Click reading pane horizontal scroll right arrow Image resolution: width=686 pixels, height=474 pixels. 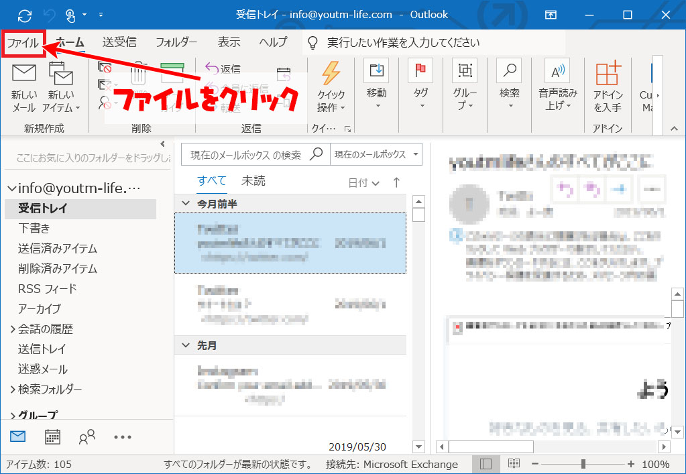coord(664,447)
